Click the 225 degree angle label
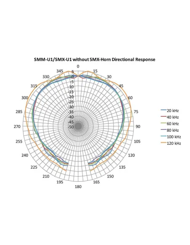This screenshot has width=190, height=245. click(x=34, y=167)
